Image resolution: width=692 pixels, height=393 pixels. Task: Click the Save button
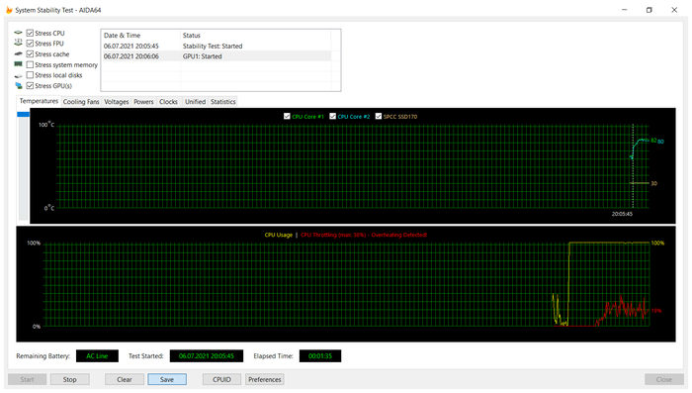click(167, 379)
